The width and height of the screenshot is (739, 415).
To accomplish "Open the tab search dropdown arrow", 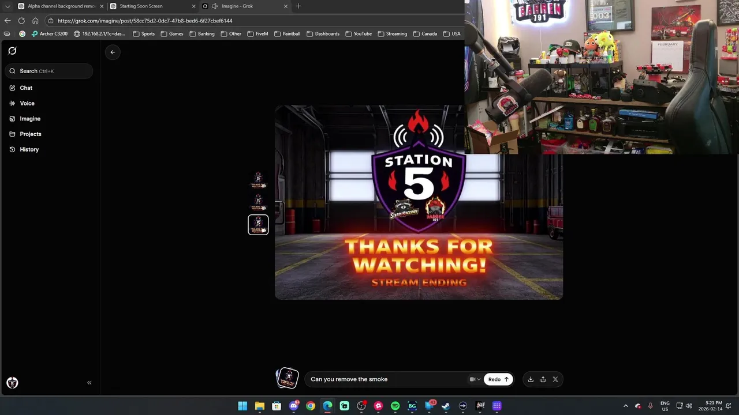I will coord(7,6).
